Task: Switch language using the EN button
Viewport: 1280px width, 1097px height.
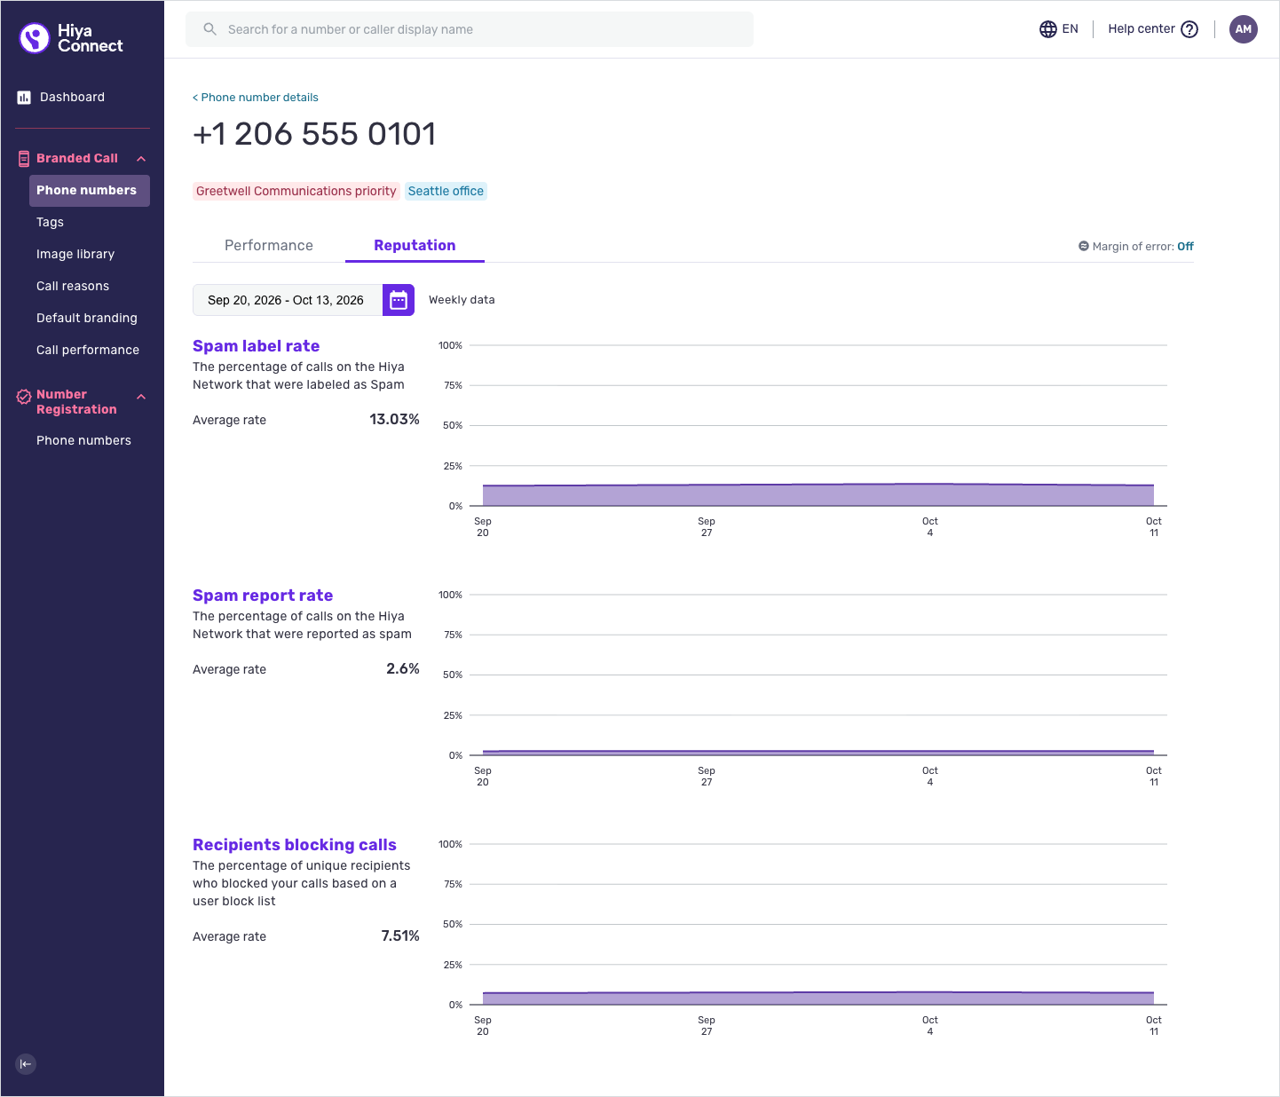Action: click(1059, 29)
